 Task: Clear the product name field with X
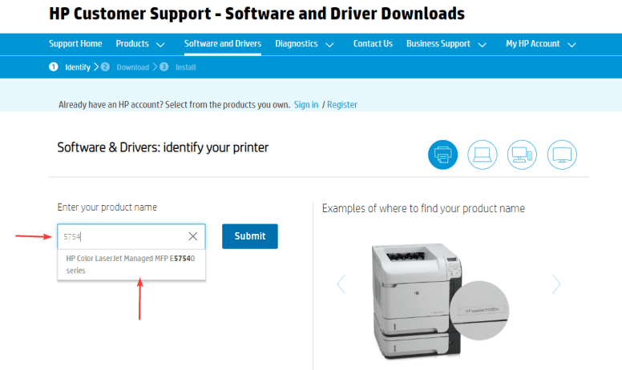pyautogui.click(x=192, y=236)
